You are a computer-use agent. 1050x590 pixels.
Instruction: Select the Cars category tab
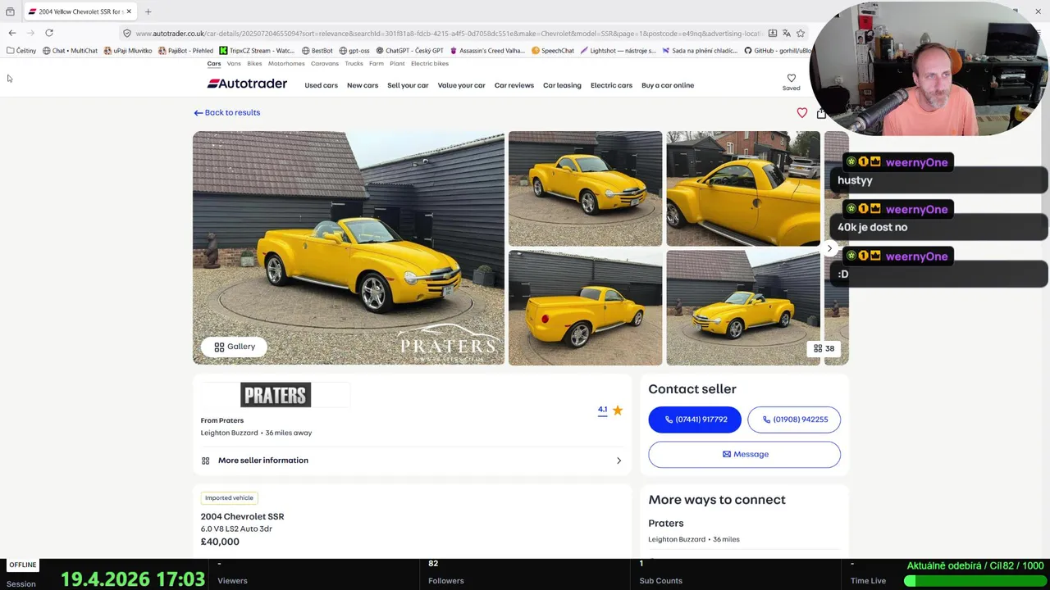pyautogui.click(x=214, y=64)
